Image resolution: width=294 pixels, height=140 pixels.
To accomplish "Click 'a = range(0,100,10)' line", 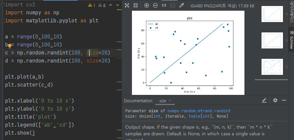I will coord(33,37).
